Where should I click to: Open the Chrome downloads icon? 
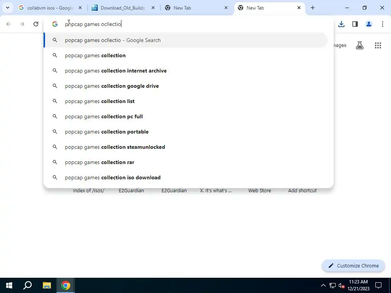[x=341, y=24]
